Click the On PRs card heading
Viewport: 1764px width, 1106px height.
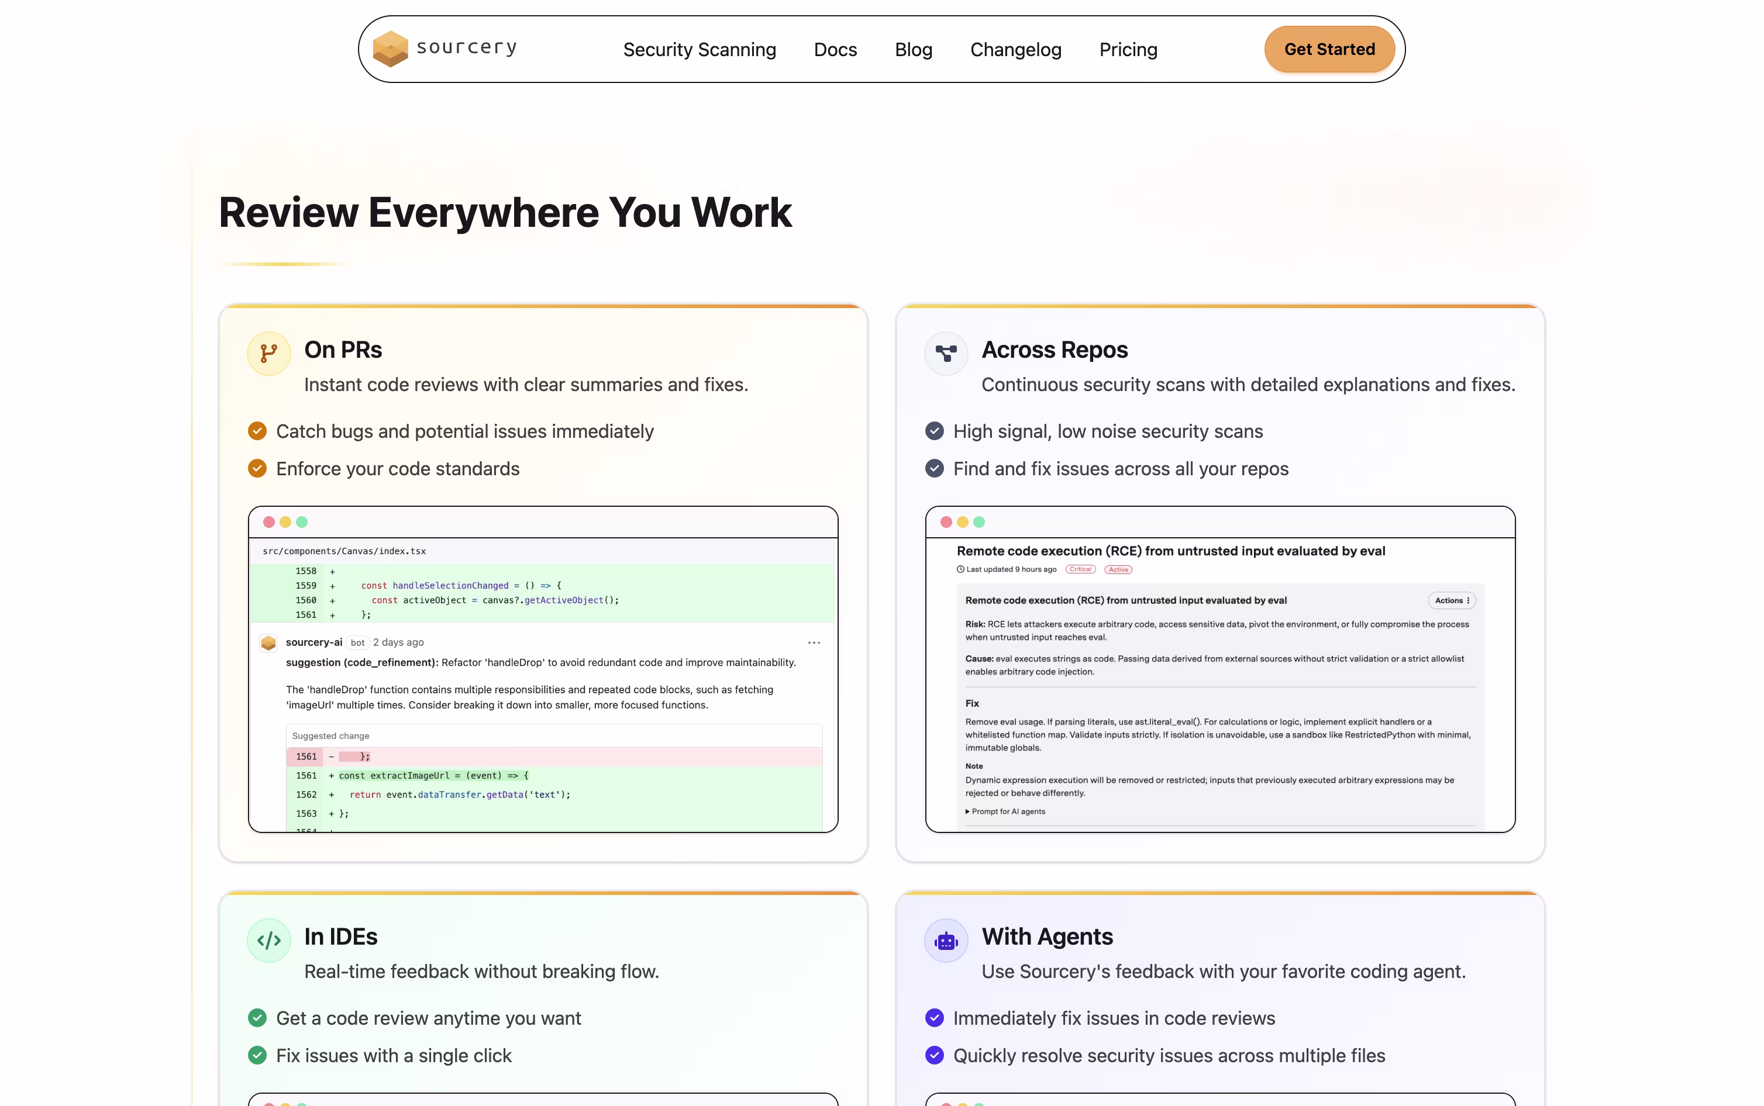point(342,350)
